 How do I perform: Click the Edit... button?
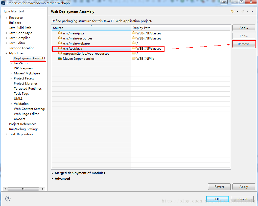(244, 36)
